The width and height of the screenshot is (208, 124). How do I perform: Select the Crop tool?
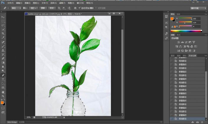coord(3,33)
